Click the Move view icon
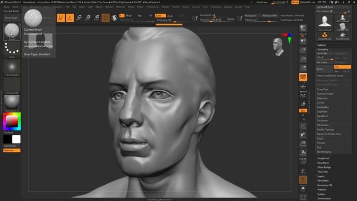357x201 pixels. coord(303,135)
